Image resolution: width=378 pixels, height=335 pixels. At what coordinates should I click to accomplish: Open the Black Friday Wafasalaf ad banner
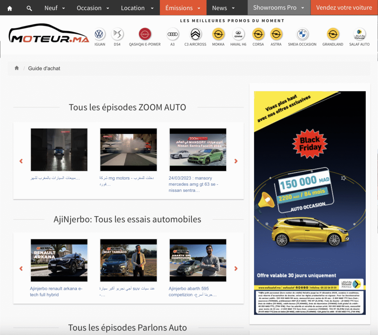coord(310,203)
